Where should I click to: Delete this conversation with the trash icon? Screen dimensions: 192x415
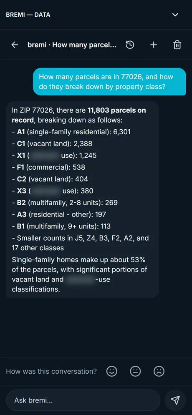pos(177,45)
